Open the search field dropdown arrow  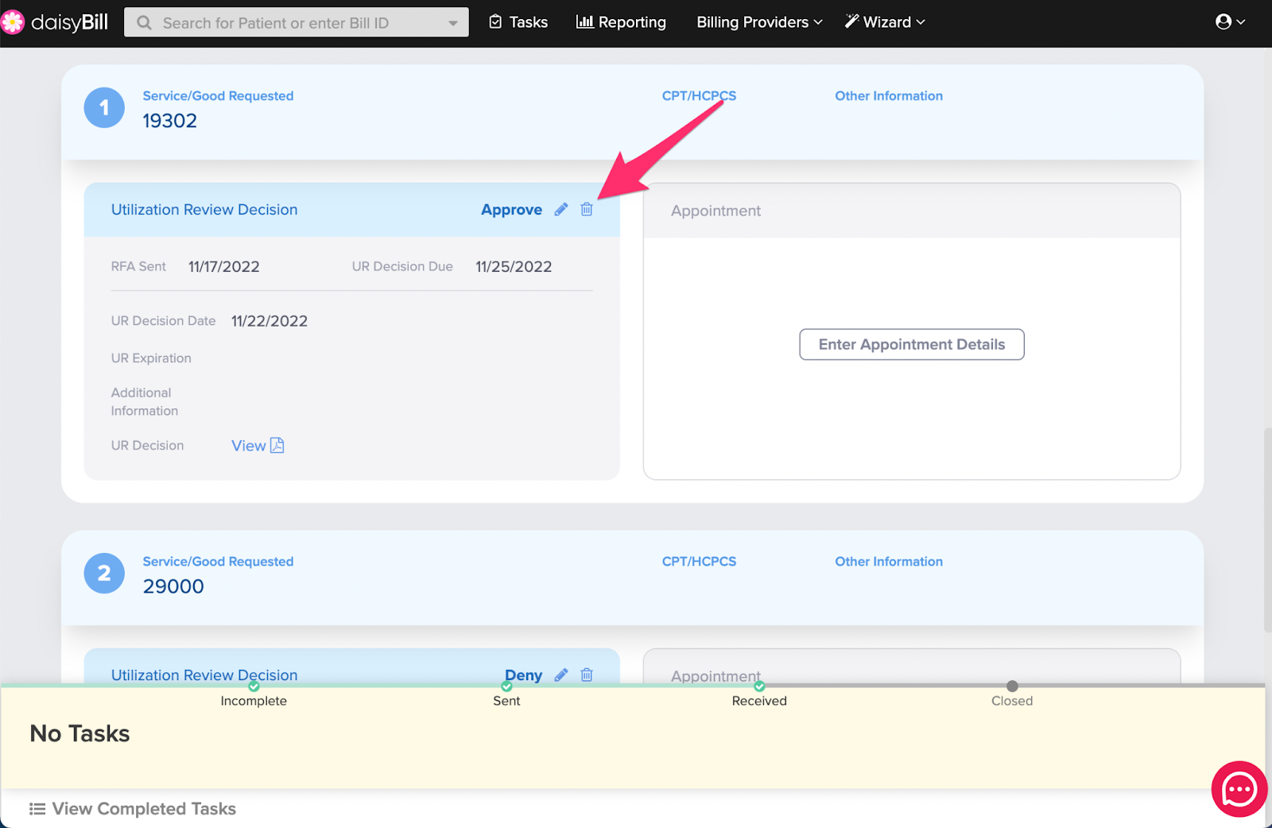(x=453, y=24)
